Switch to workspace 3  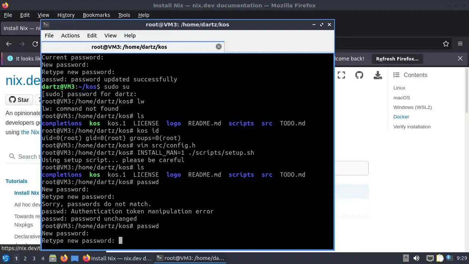[34, 258]
